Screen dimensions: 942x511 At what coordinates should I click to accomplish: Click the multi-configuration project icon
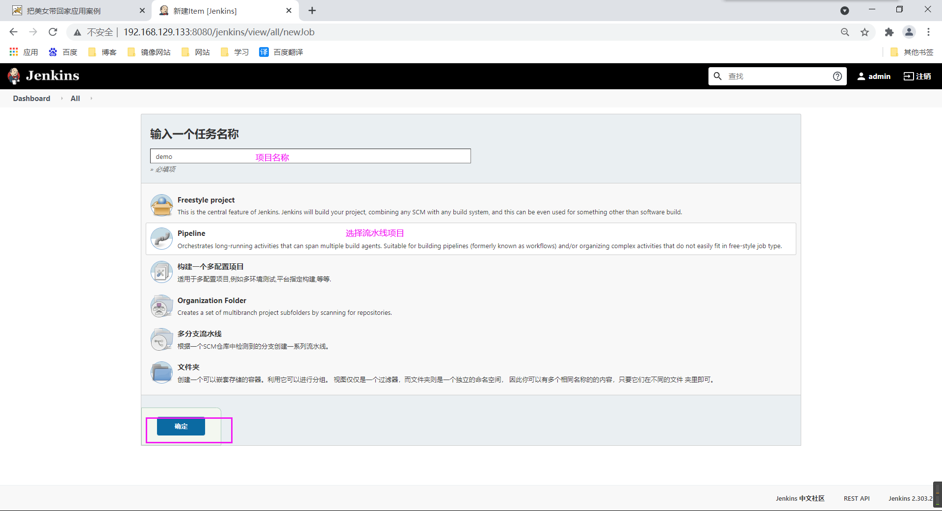pyautogui.click(x=161, y=272)
